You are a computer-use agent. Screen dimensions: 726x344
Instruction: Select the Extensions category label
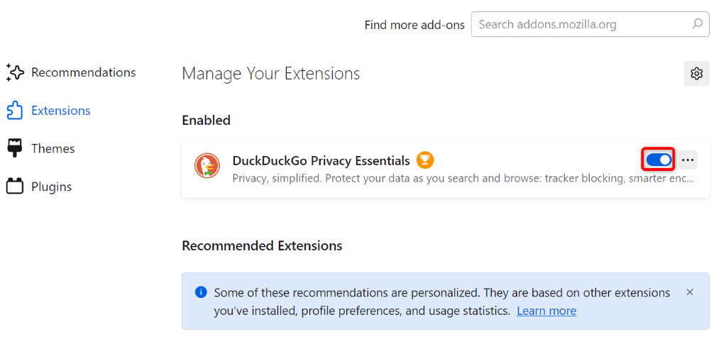(61, 111)
